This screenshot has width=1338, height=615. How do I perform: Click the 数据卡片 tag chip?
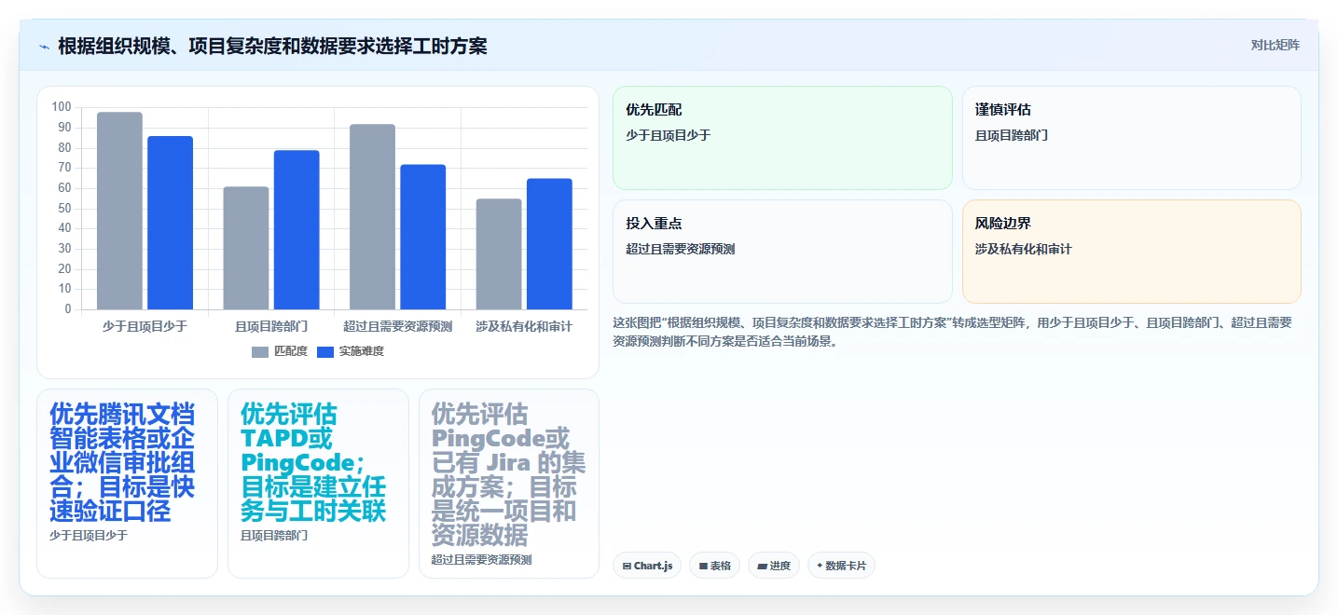(841, 566)
